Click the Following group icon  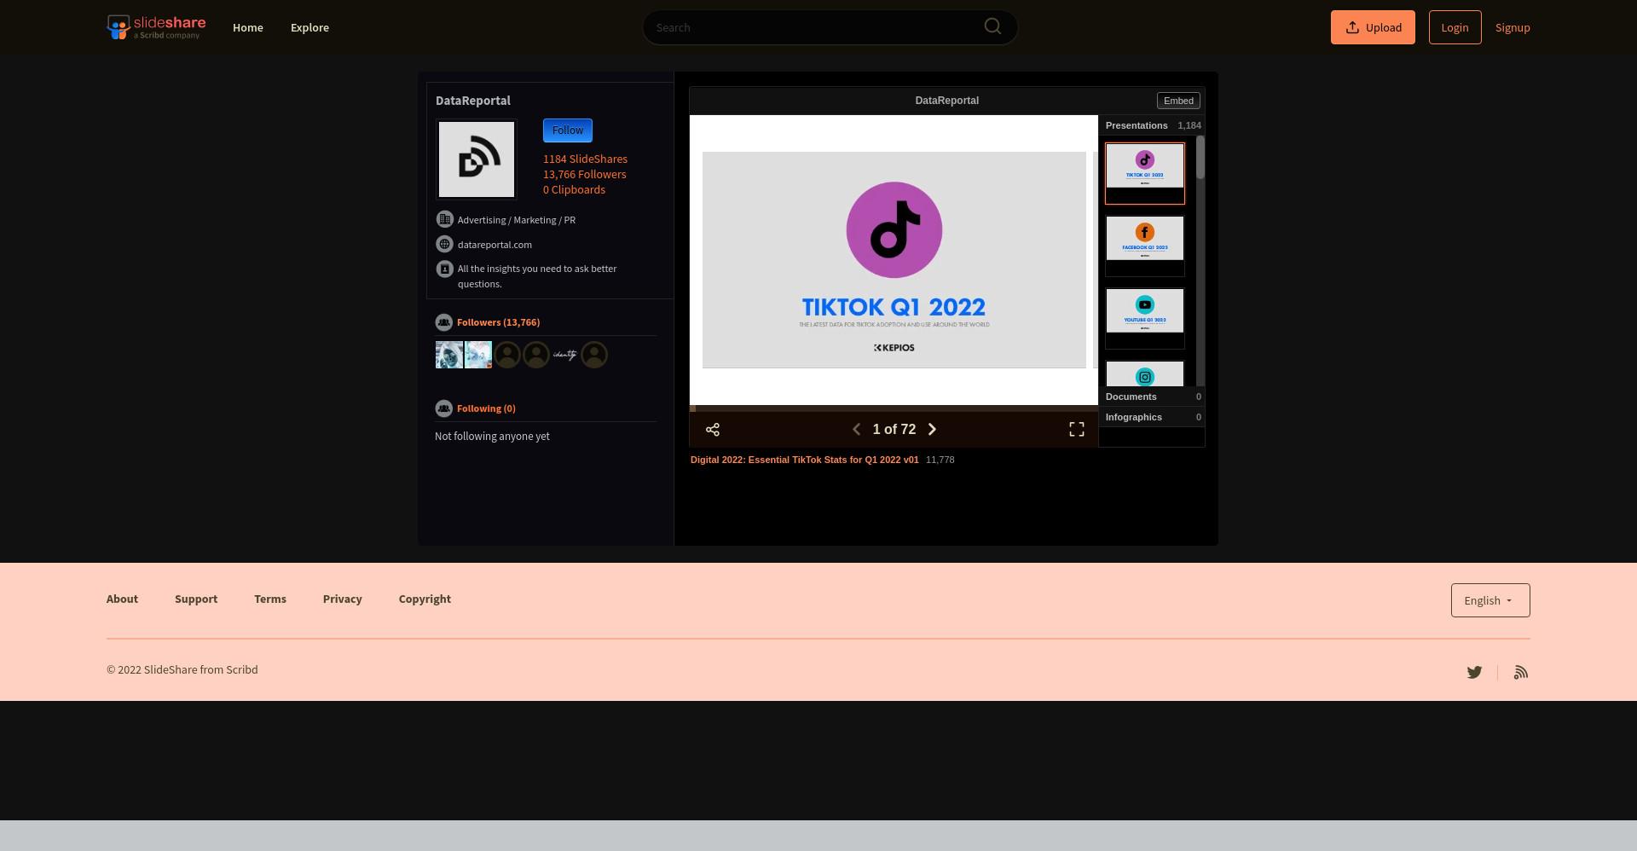click(x=443, y=408)
